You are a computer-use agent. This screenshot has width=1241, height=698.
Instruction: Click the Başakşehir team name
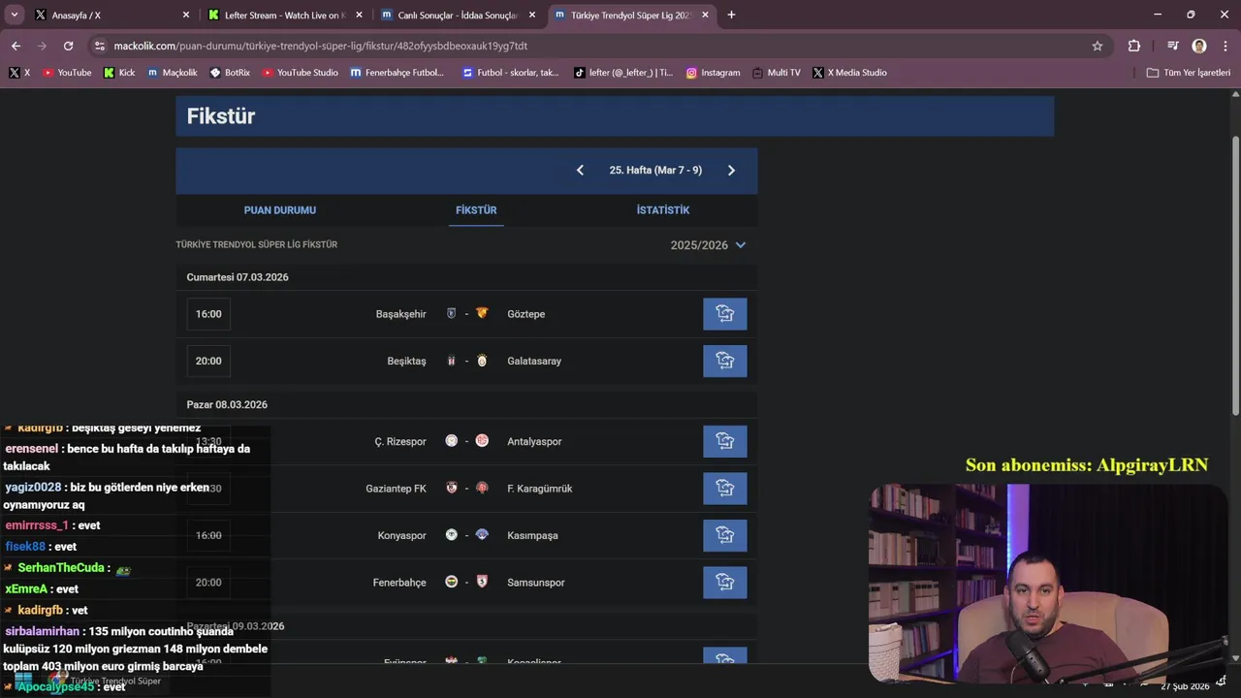coord(400,314)
